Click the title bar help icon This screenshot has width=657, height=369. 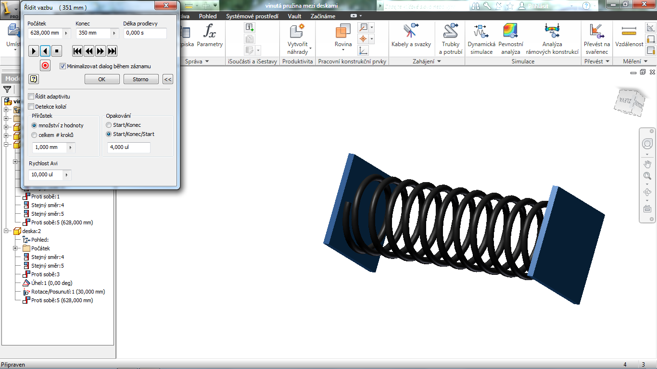click(x=586, y=6)
